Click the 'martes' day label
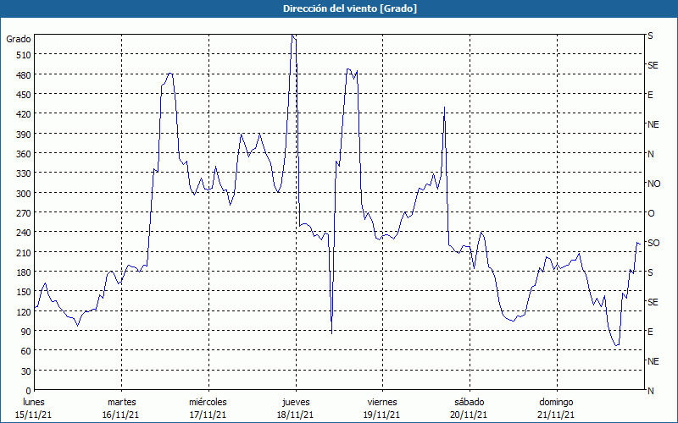The image size is (678, 423). click(122, 403)
